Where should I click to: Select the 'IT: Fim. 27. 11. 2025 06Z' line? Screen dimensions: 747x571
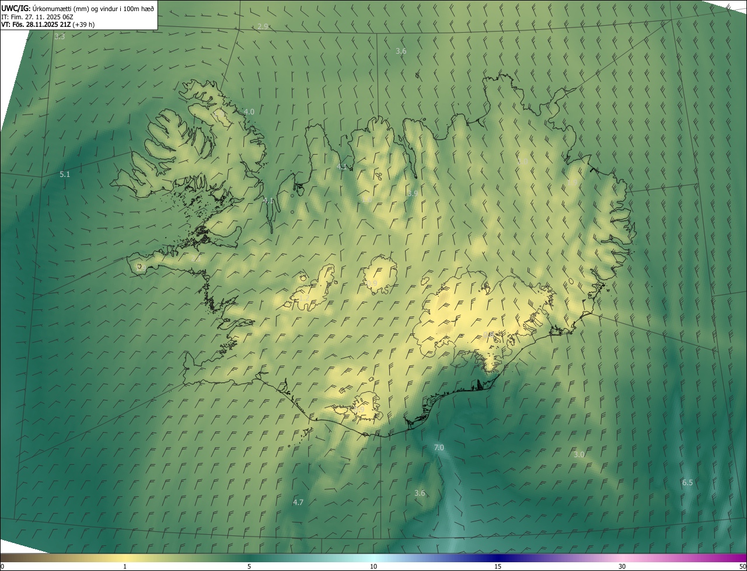(37, 16)
